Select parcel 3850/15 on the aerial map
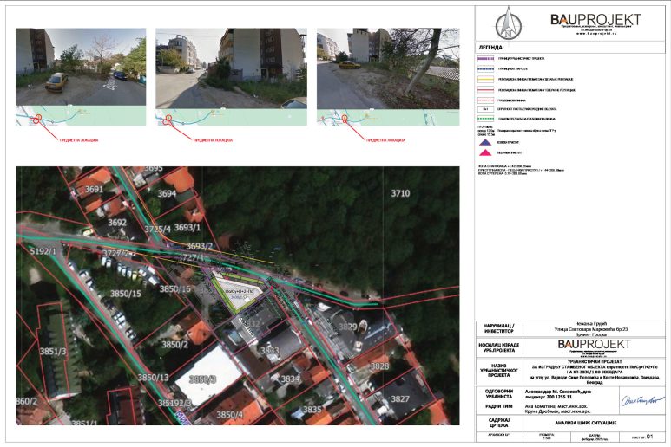671x447 pixels. coord(125,294)
